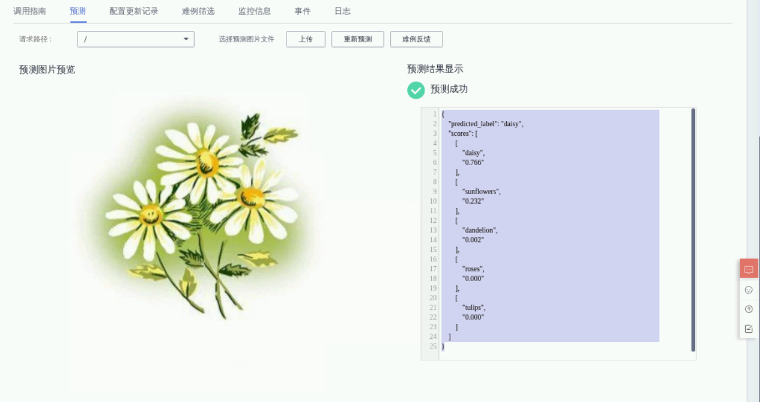This screenshot has width=760, height=402.
Task: Select the "tulips" label text
Action: tap(474, 307)
